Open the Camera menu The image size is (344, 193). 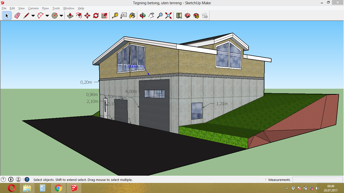click(33, 8)
